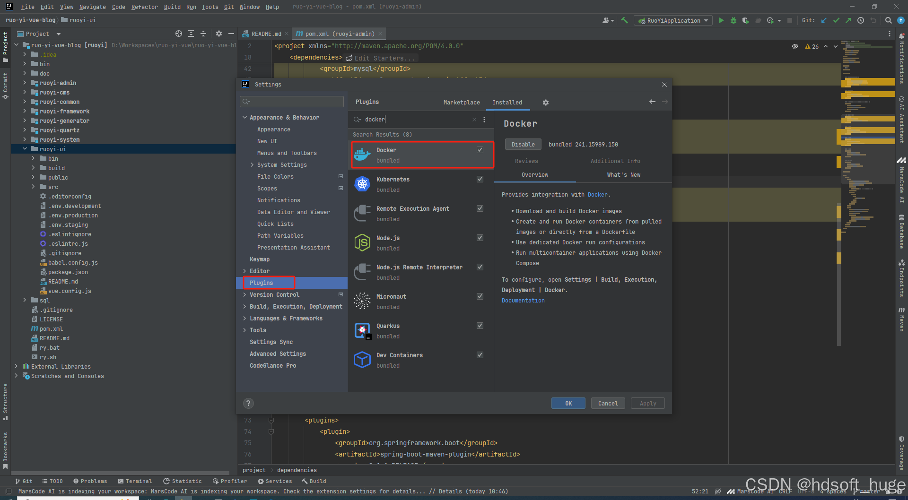
Task: Open the Navigate menu
Action: 92,7
